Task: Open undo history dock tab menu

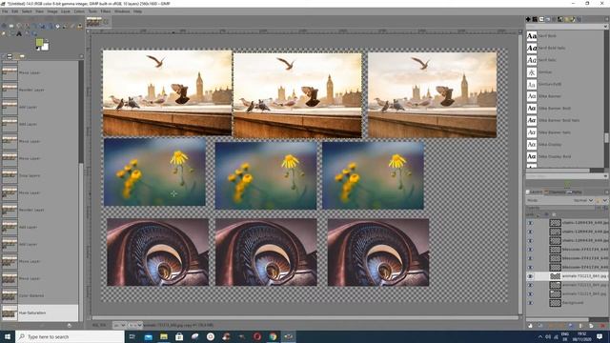Action: coord(81,56)
